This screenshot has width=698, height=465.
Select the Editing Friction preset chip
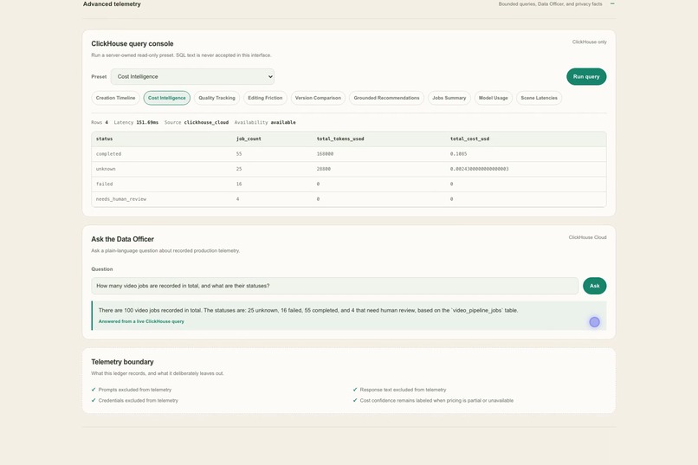(265, 98)
